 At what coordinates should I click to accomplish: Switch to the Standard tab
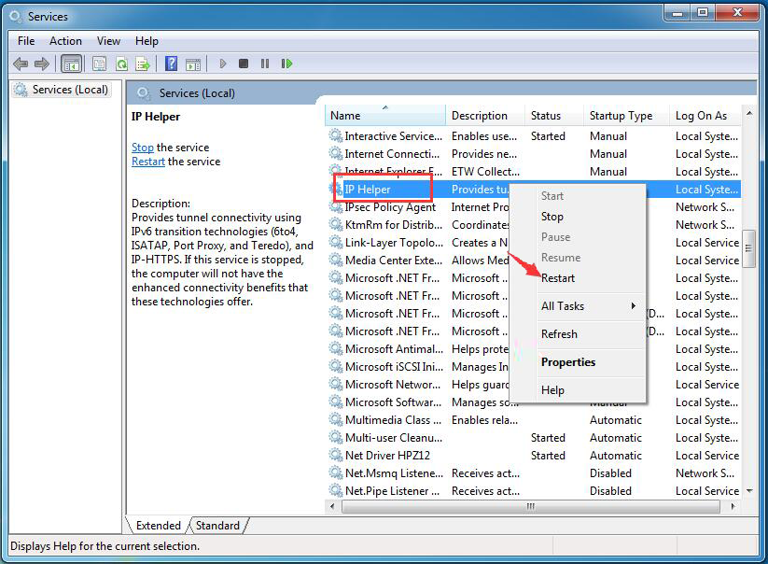(217, 526)
